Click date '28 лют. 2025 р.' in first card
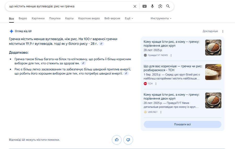The width and height of the screenshot is (235, 149). pos(153,50)
